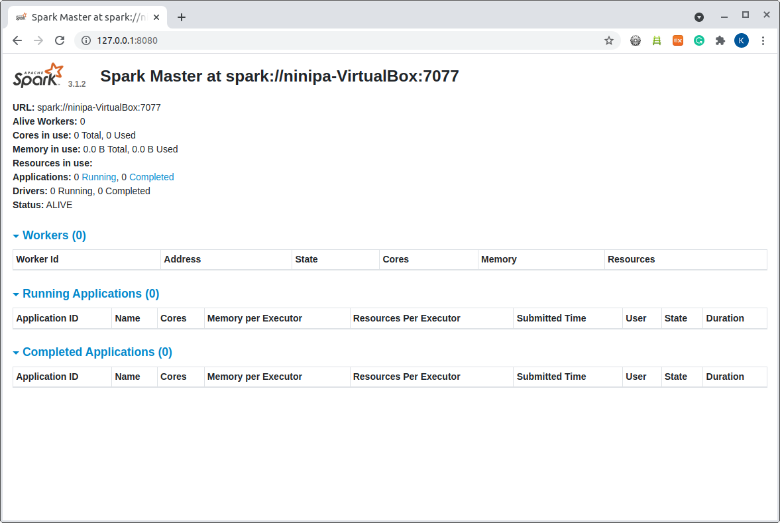Image resolution: width=780 pixels, height=523 pixels.
Task: Select the Spark Master browser tab
Action: (88, 17)
